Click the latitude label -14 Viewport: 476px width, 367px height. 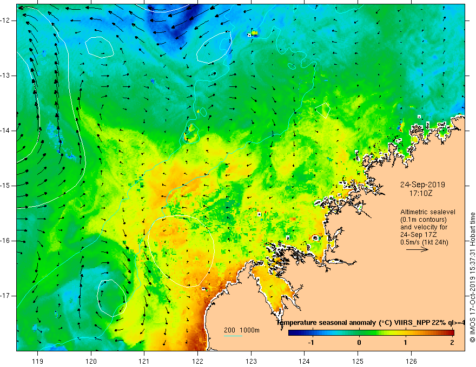[6, 131]
